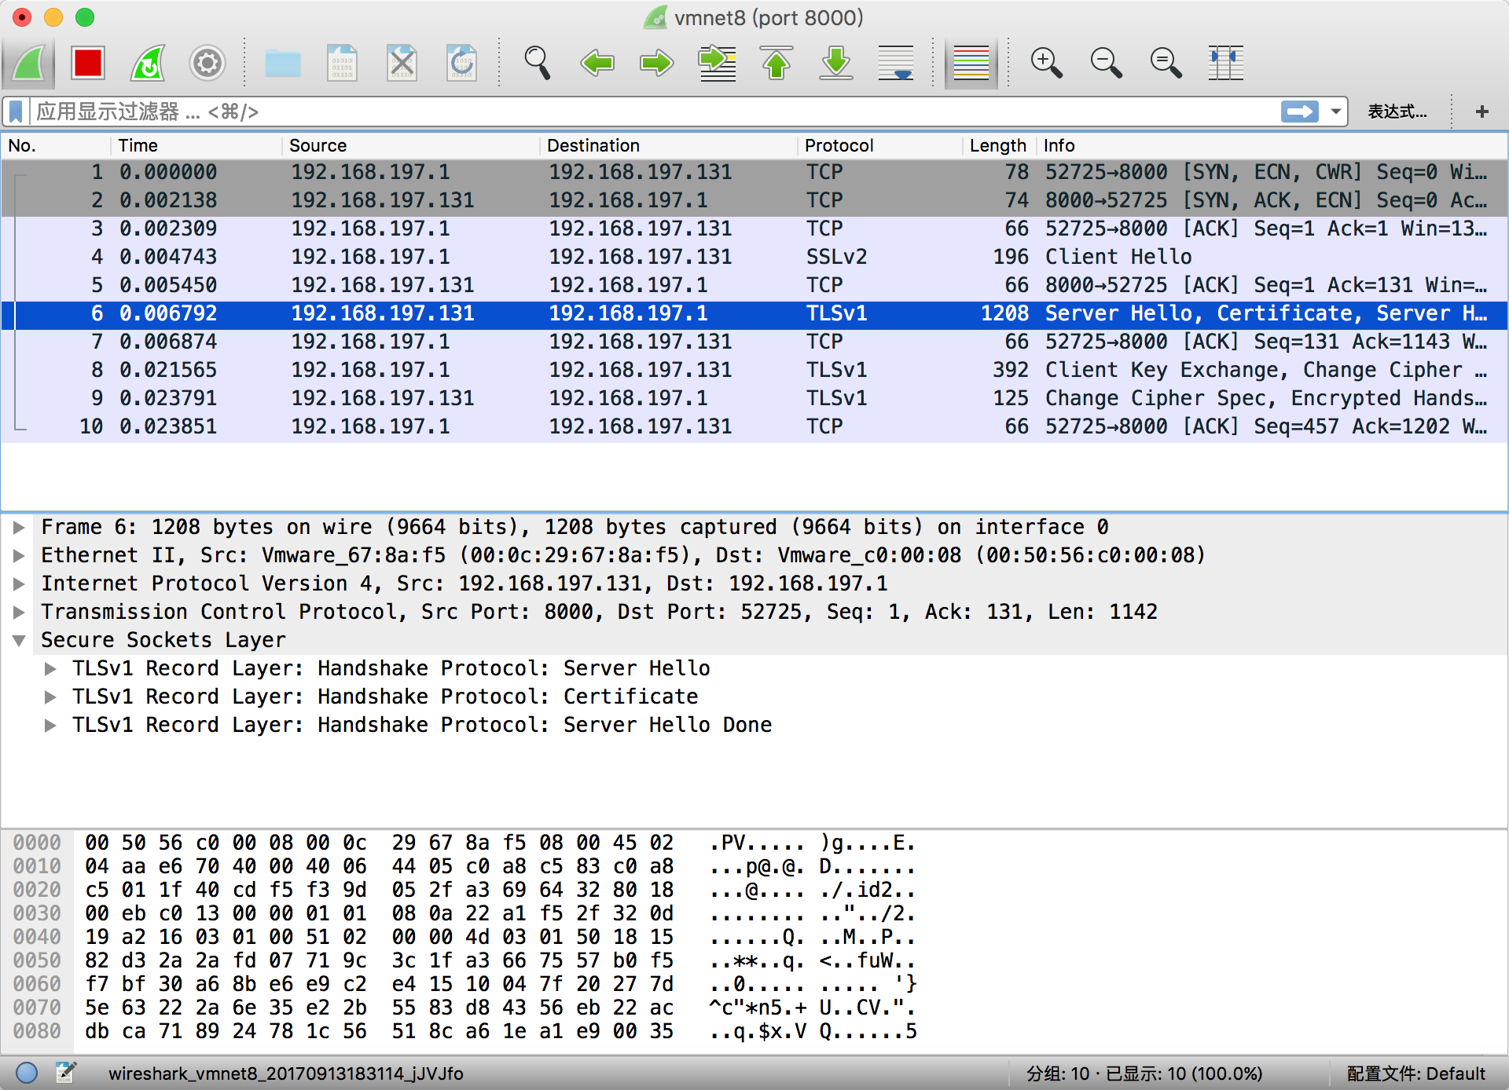Click the stop capture red square icon
Viewport: 1509px width, 1090px height.
(88, 64)
